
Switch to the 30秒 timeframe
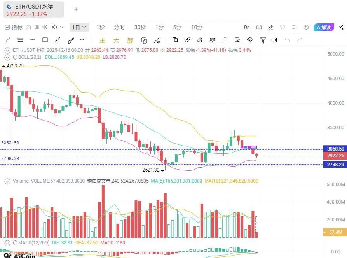coord(140,27)
